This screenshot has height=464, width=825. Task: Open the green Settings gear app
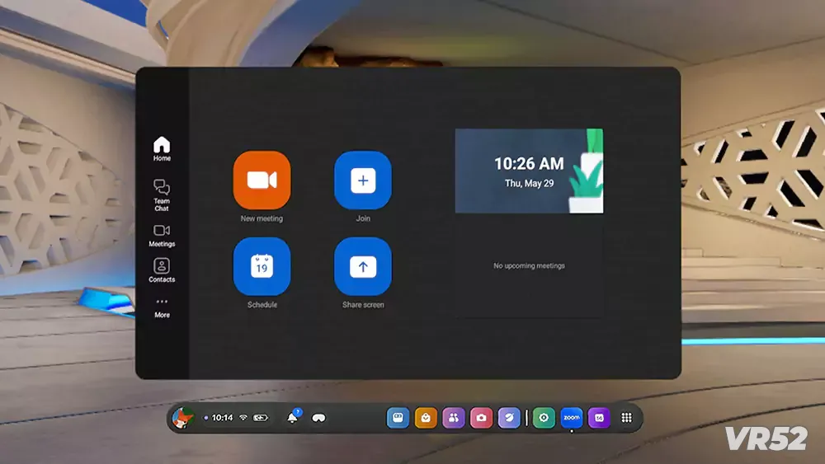coord(544,418)
